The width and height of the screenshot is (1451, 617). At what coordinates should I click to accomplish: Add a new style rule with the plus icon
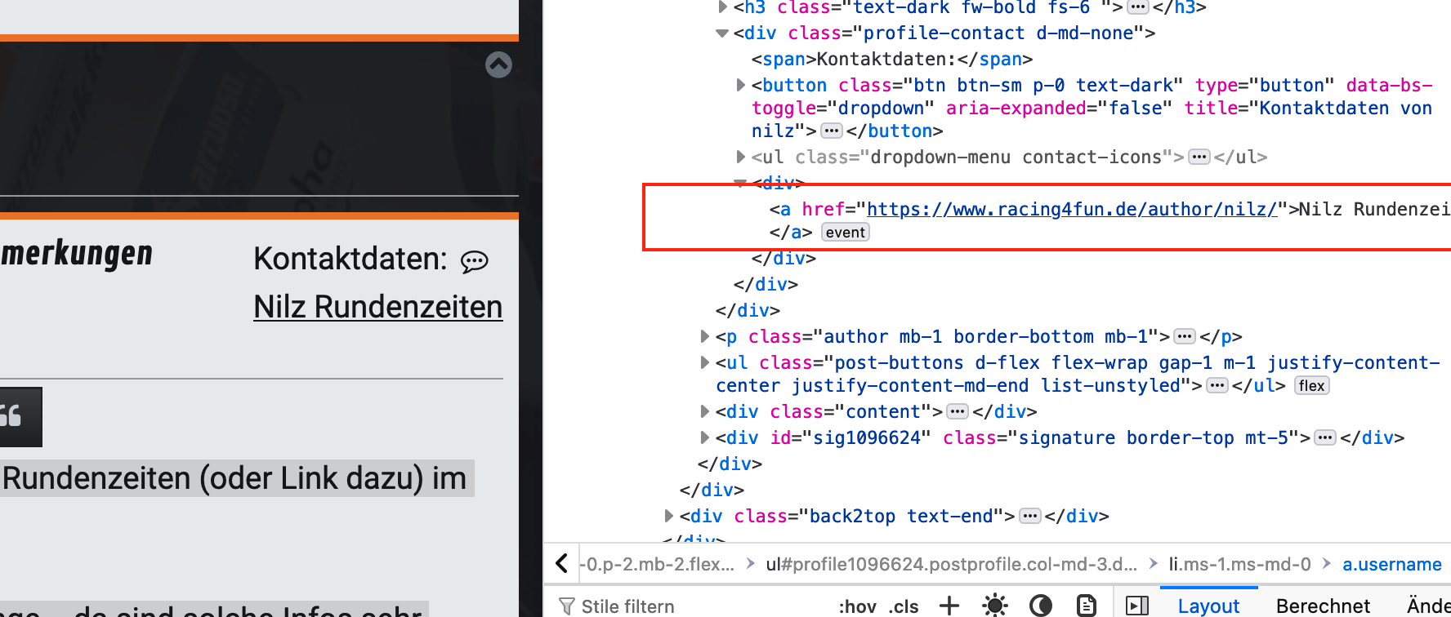coord(949,606)
